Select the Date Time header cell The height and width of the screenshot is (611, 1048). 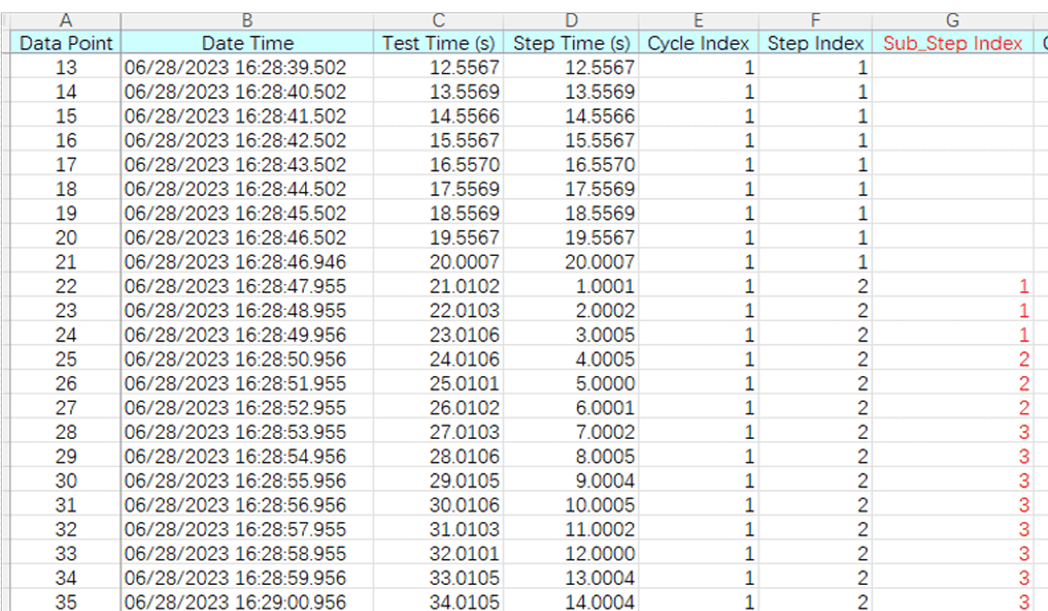tap(247, 43)
